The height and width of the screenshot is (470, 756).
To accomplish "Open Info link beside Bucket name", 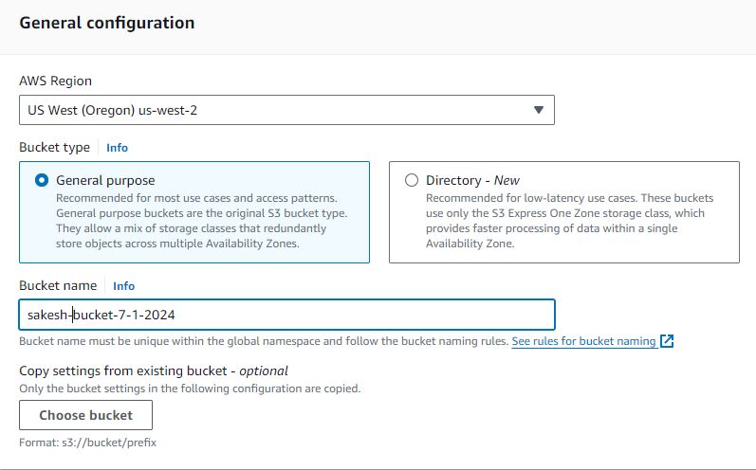I will pyautogui.click(x=124, y=286).
